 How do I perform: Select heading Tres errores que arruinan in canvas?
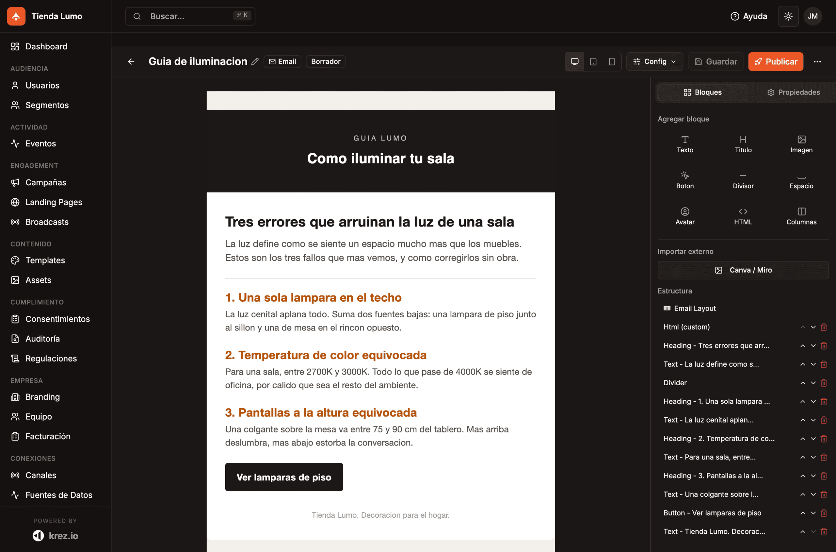(370, 222)
